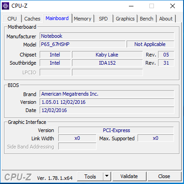
Task: Open the Bench tab
Action: pyautogui.click(x=147, y=19)
